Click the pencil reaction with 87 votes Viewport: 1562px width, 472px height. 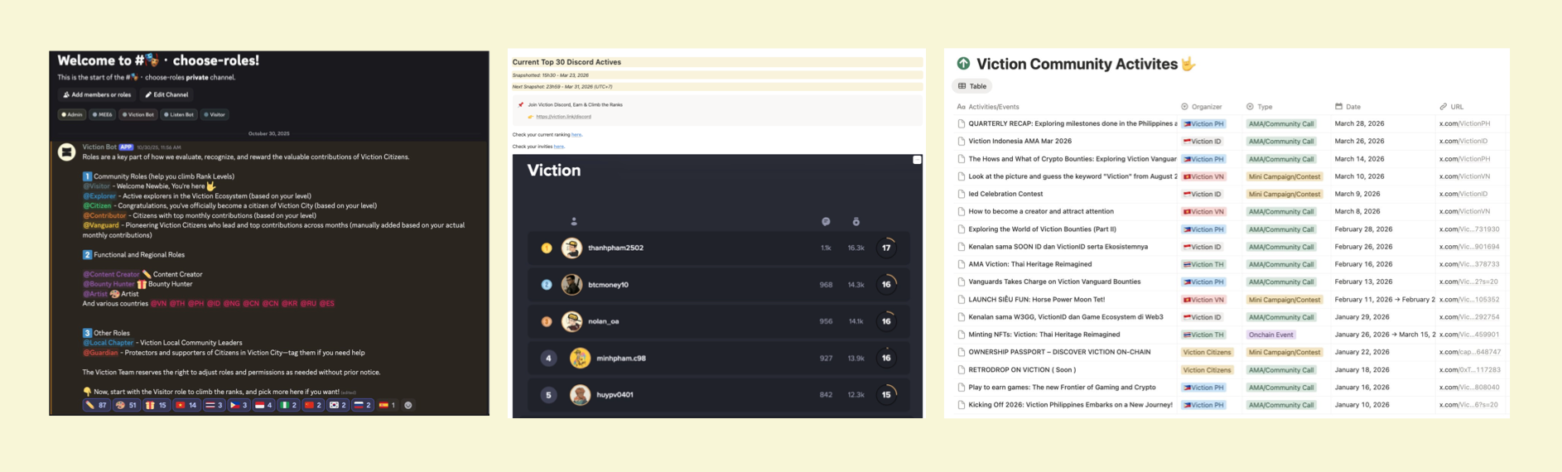[x=97, y=406]
